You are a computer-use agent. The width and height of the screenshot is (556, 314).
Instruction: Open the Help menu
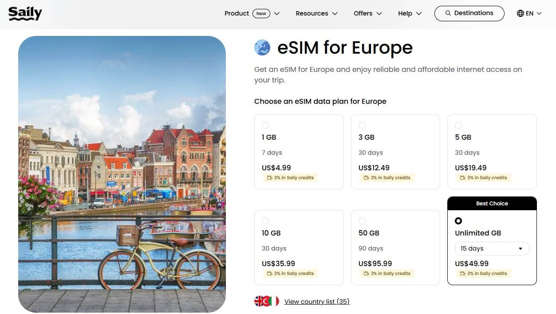coord(406,13)
